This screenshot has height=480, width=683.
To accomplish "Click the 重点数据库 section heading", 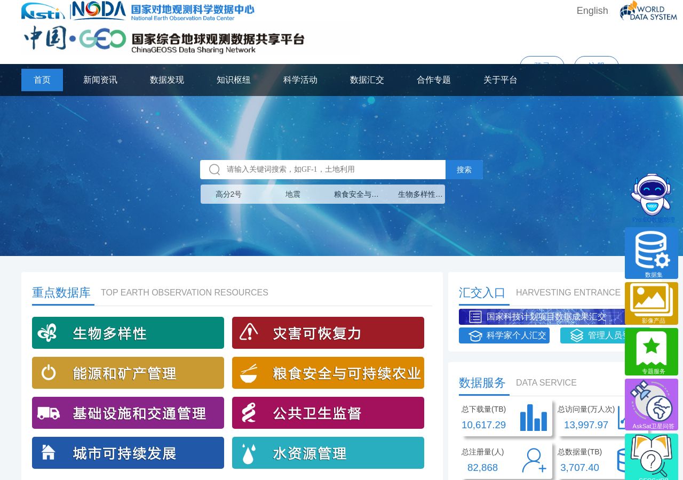I will [61, 293].
